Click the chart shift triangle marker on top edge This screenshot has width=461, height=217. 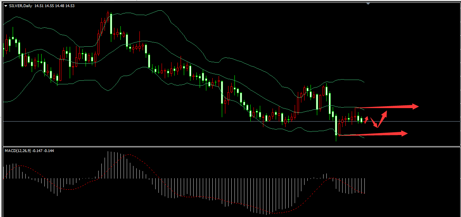click(x=368, y=4)
